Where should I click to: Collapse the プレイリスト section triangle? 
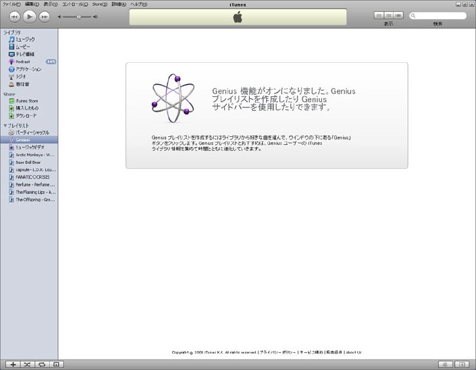click(x=5, y=125)
